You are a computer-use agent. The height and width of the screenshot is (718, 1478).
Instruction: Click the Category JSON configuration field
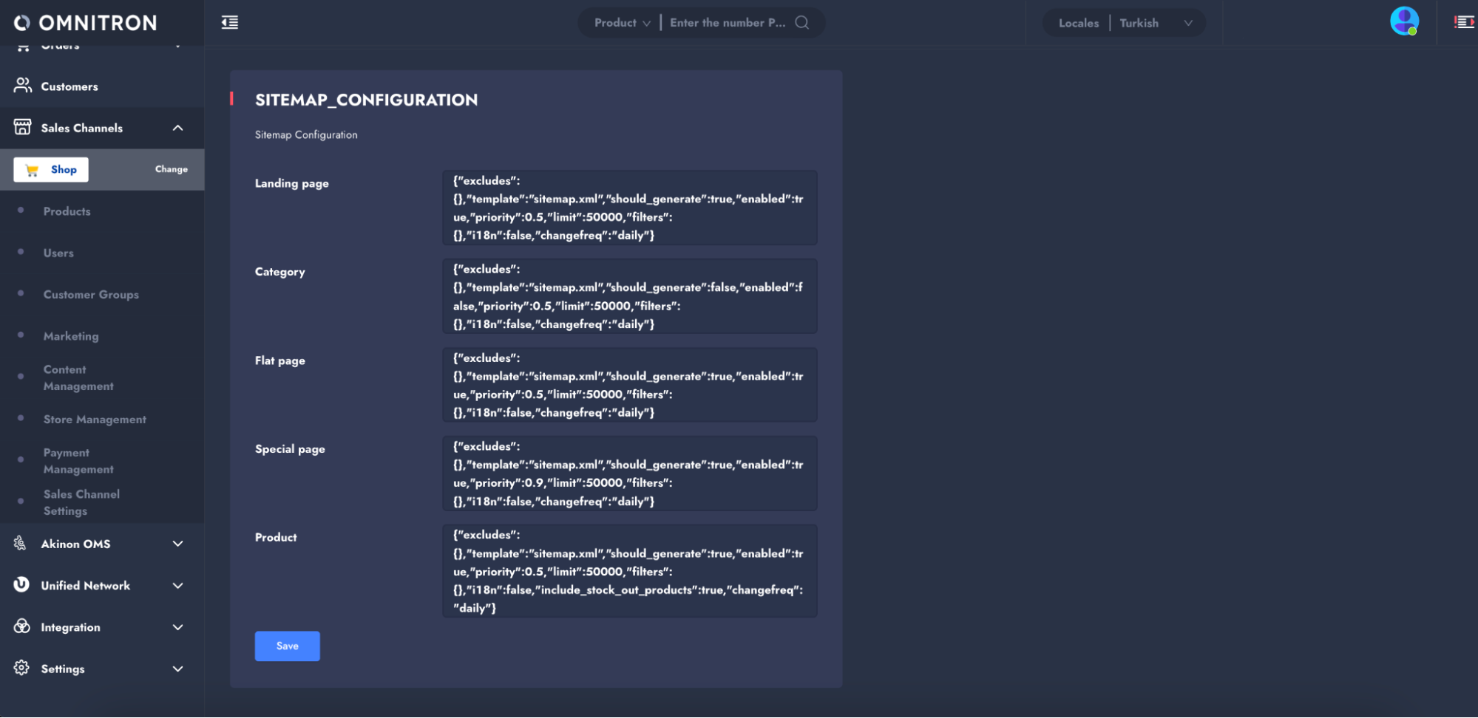pyautogui.click(x=629, y=296)
